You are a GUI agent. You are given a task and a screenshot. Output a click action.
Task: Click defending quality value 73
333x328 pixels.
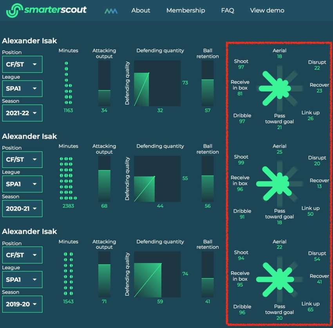tap(185, 83)
